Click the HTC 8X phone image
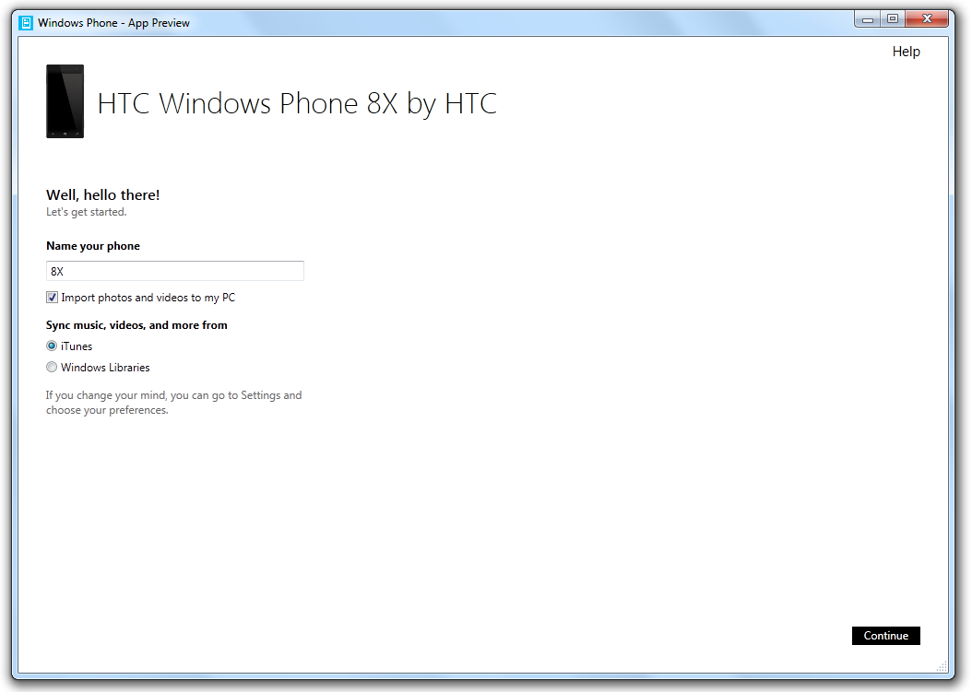Screen dimensions: 972x692 pyautogui.click(x=65, y=101)
